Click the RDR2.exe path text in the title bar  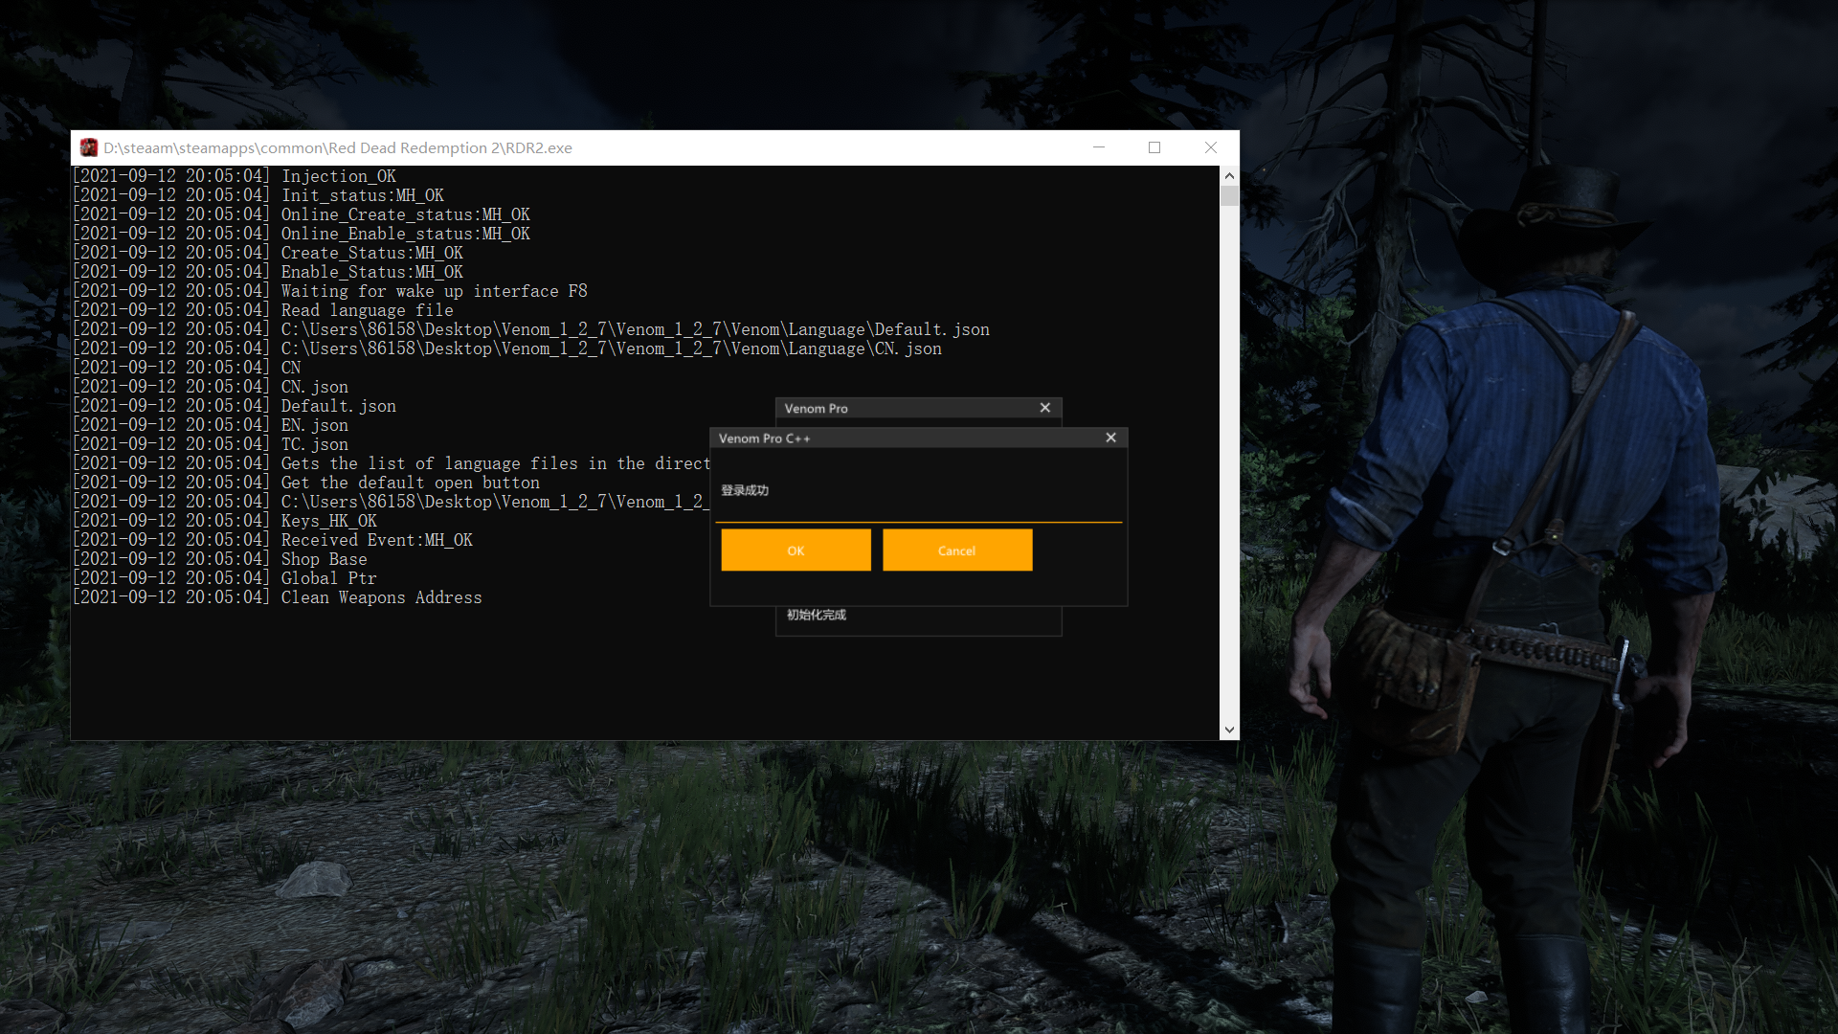(338, 147)
